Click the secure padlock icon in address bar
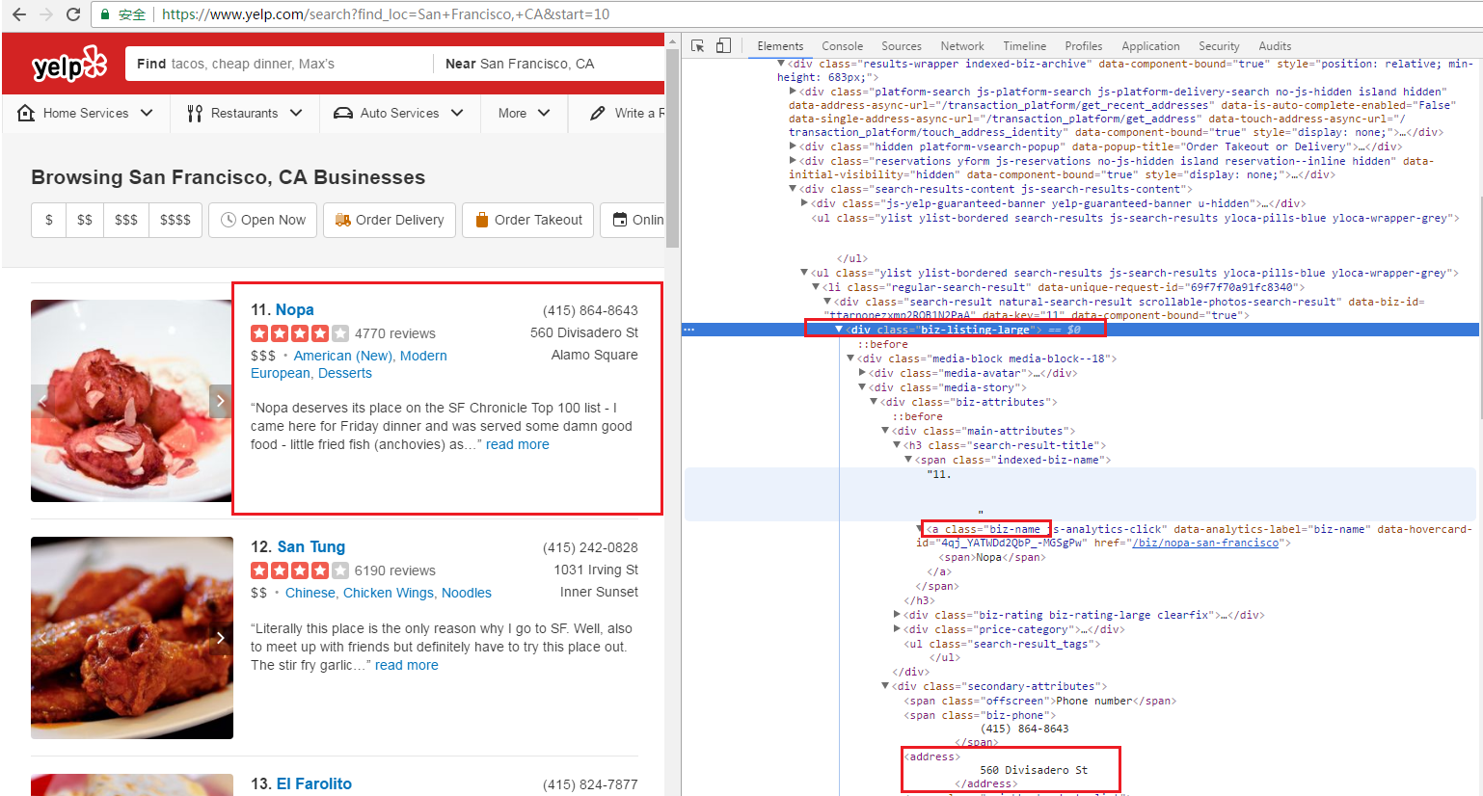The image size is (1483, 796). (105, 14)
